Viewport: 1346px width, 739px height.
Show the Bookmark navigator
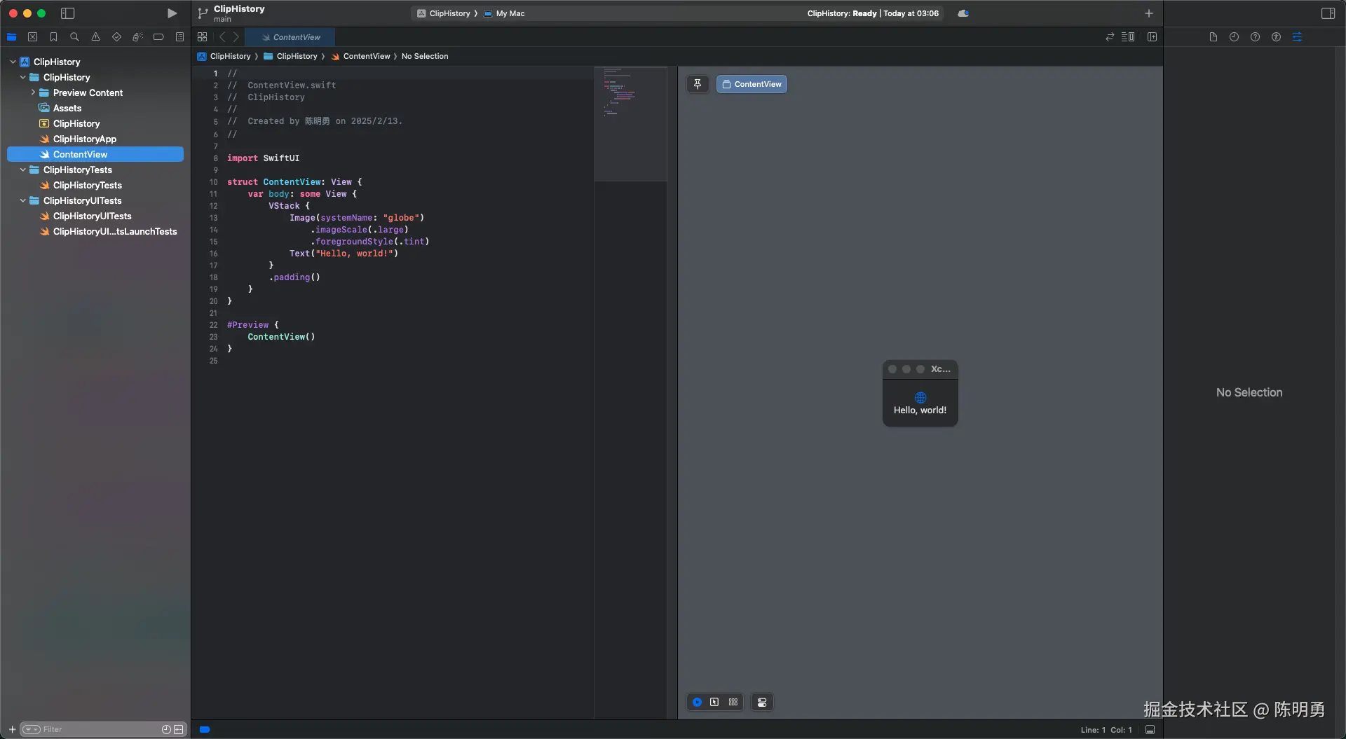[53, 37]
